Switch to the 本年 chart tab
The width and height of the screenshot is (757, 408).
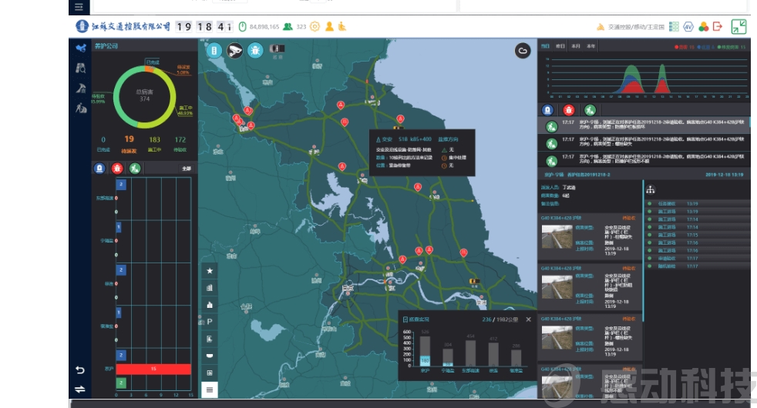590,46
